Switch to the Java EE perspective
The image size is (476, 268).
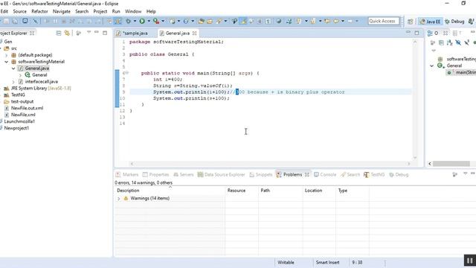coord(430,22)
